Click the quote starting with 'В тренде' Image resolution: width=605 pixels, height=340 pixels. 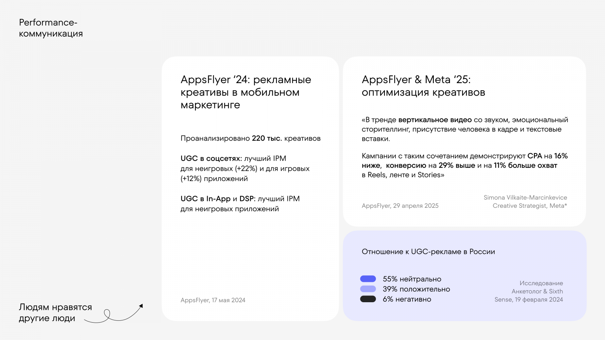click(465, 129)
